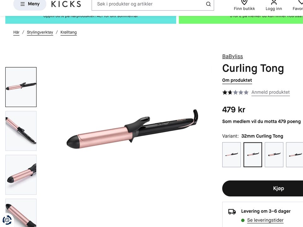Open the BaByliss brand link
This screenshot has width=303, height=227.
tap(233, 56)
